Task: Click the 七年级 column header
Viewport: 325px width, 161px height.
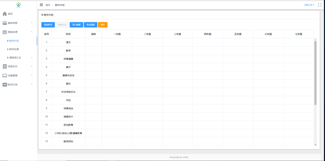Action: [x=299, y=34]
